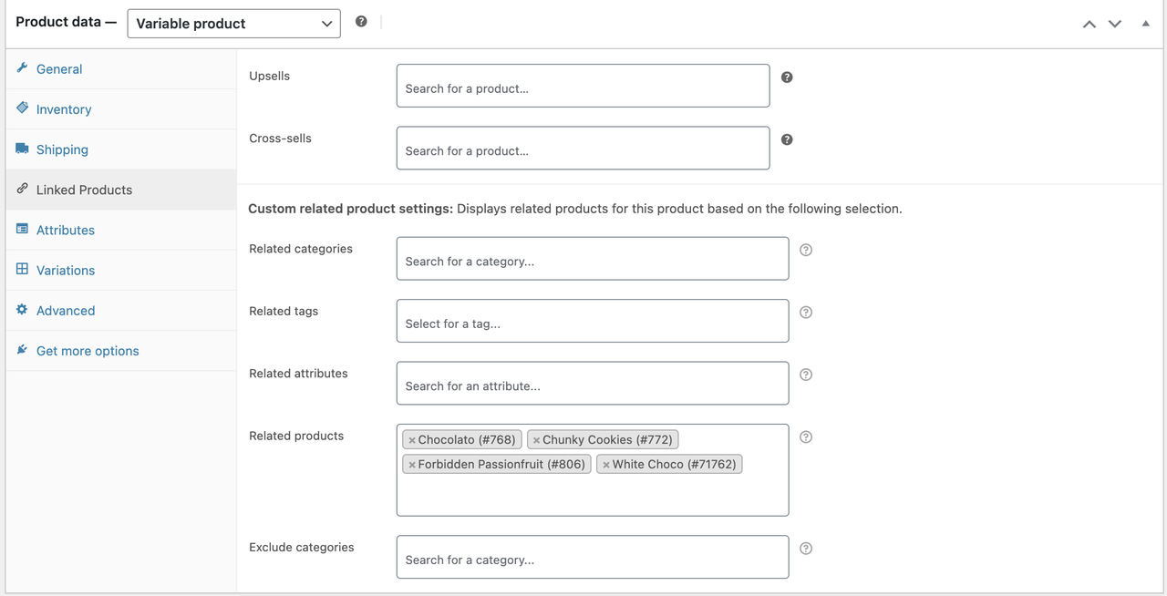The width and height of the screenshot is (1167, 596).
Task: Move Product data panel down
Action: click(x=1115, y=24)
